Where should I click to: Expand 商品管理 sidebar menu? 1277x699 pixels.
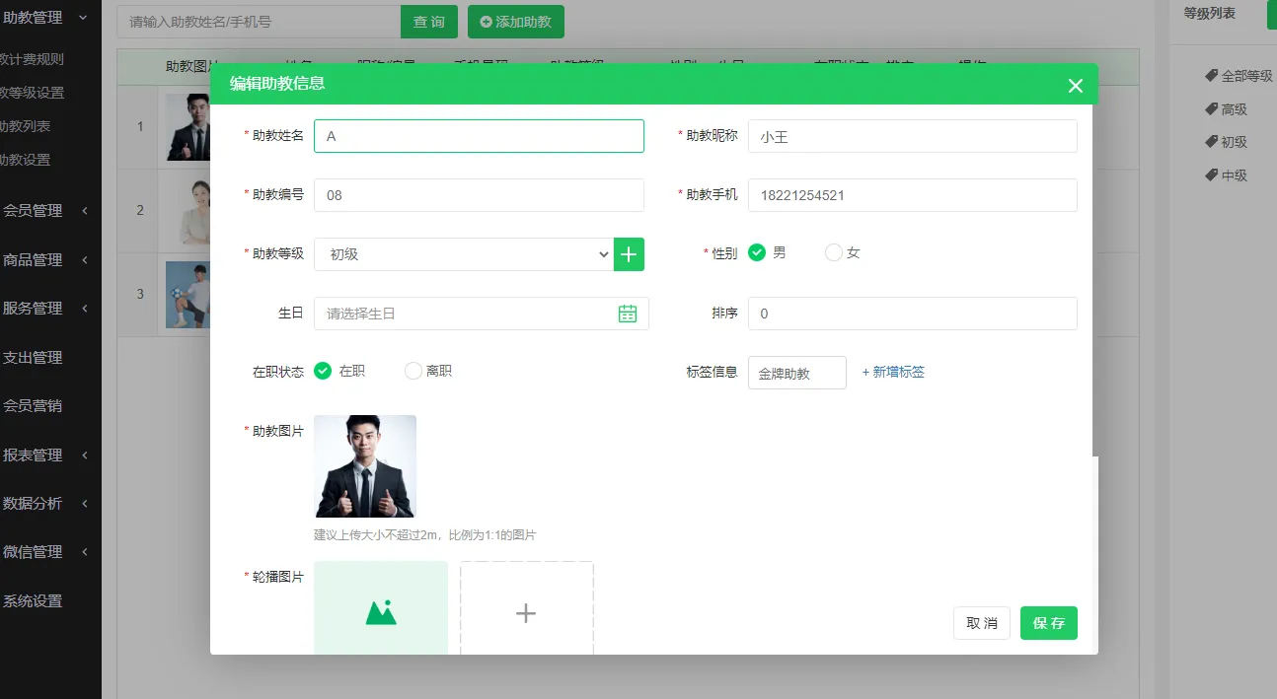pyautogui.click(x=44, y=260)
